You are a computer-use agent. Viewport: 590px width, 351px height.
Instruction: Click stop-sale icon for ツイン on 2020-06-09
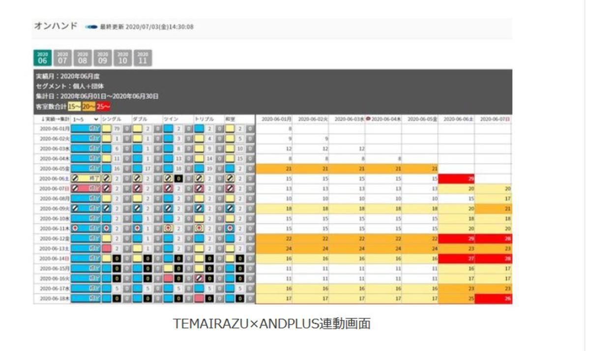(168, 209)
